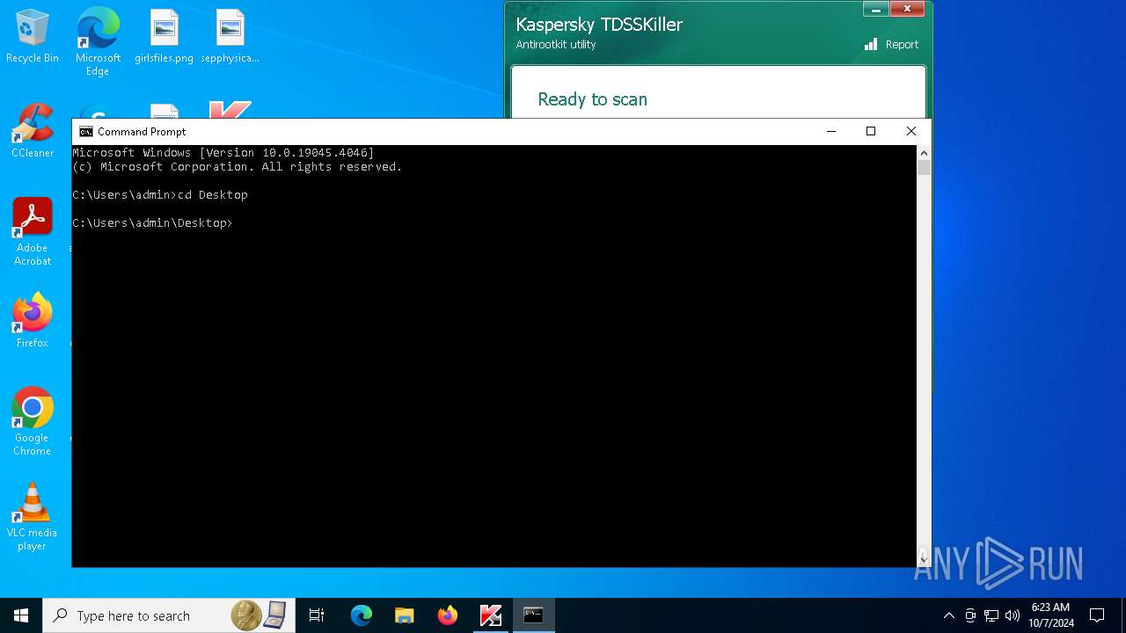Select the girlsfiles.png desktop file
1126x633 pixels.
(164, 37)
